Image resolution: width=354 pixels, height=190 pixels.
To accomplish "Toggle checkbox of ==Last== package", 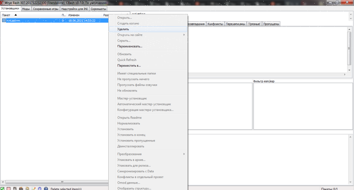I will point(4,20).
